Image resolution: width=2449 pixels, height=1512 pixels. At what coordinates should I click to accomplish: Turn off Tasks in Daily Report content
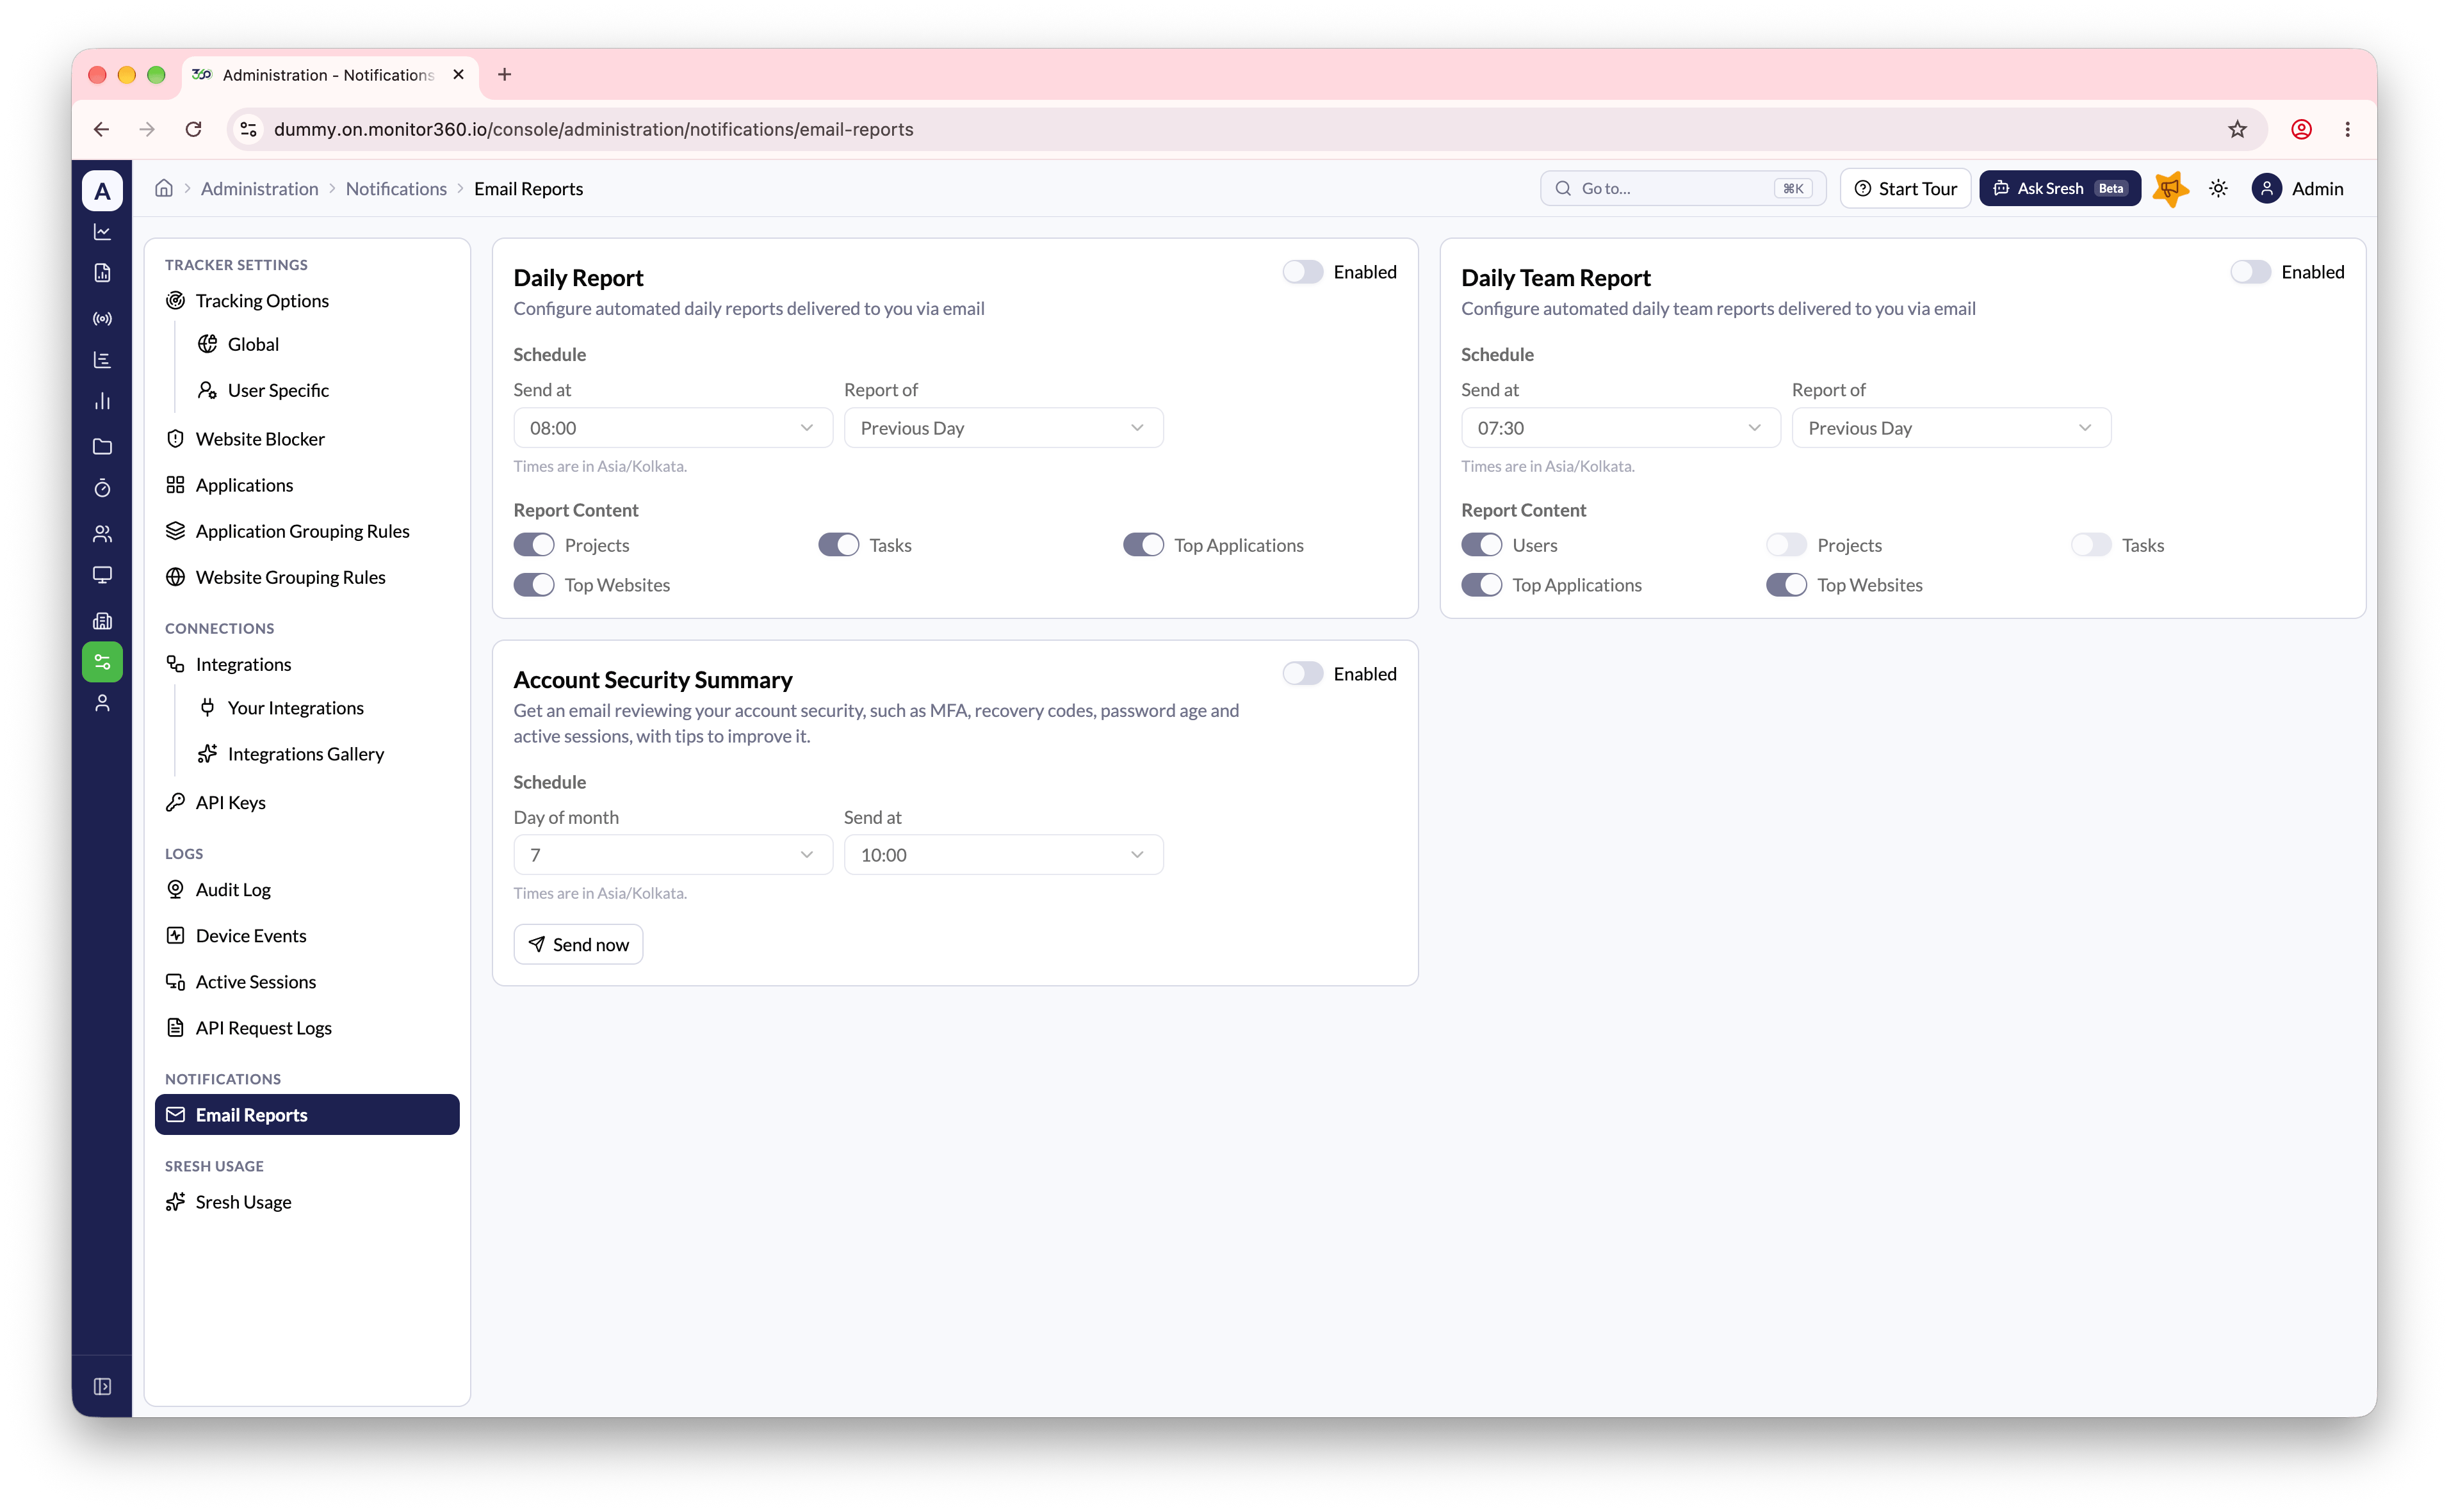tap(838, 545)
